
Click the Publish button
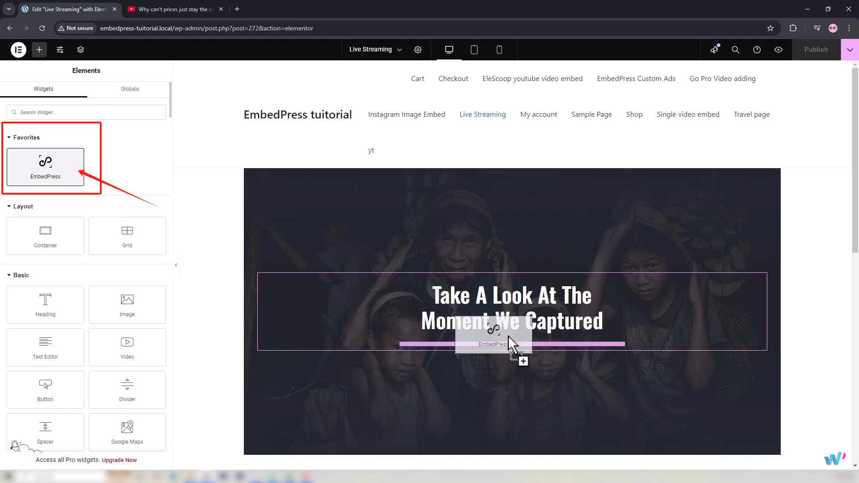pyautogui.click(x=816, y=50)
